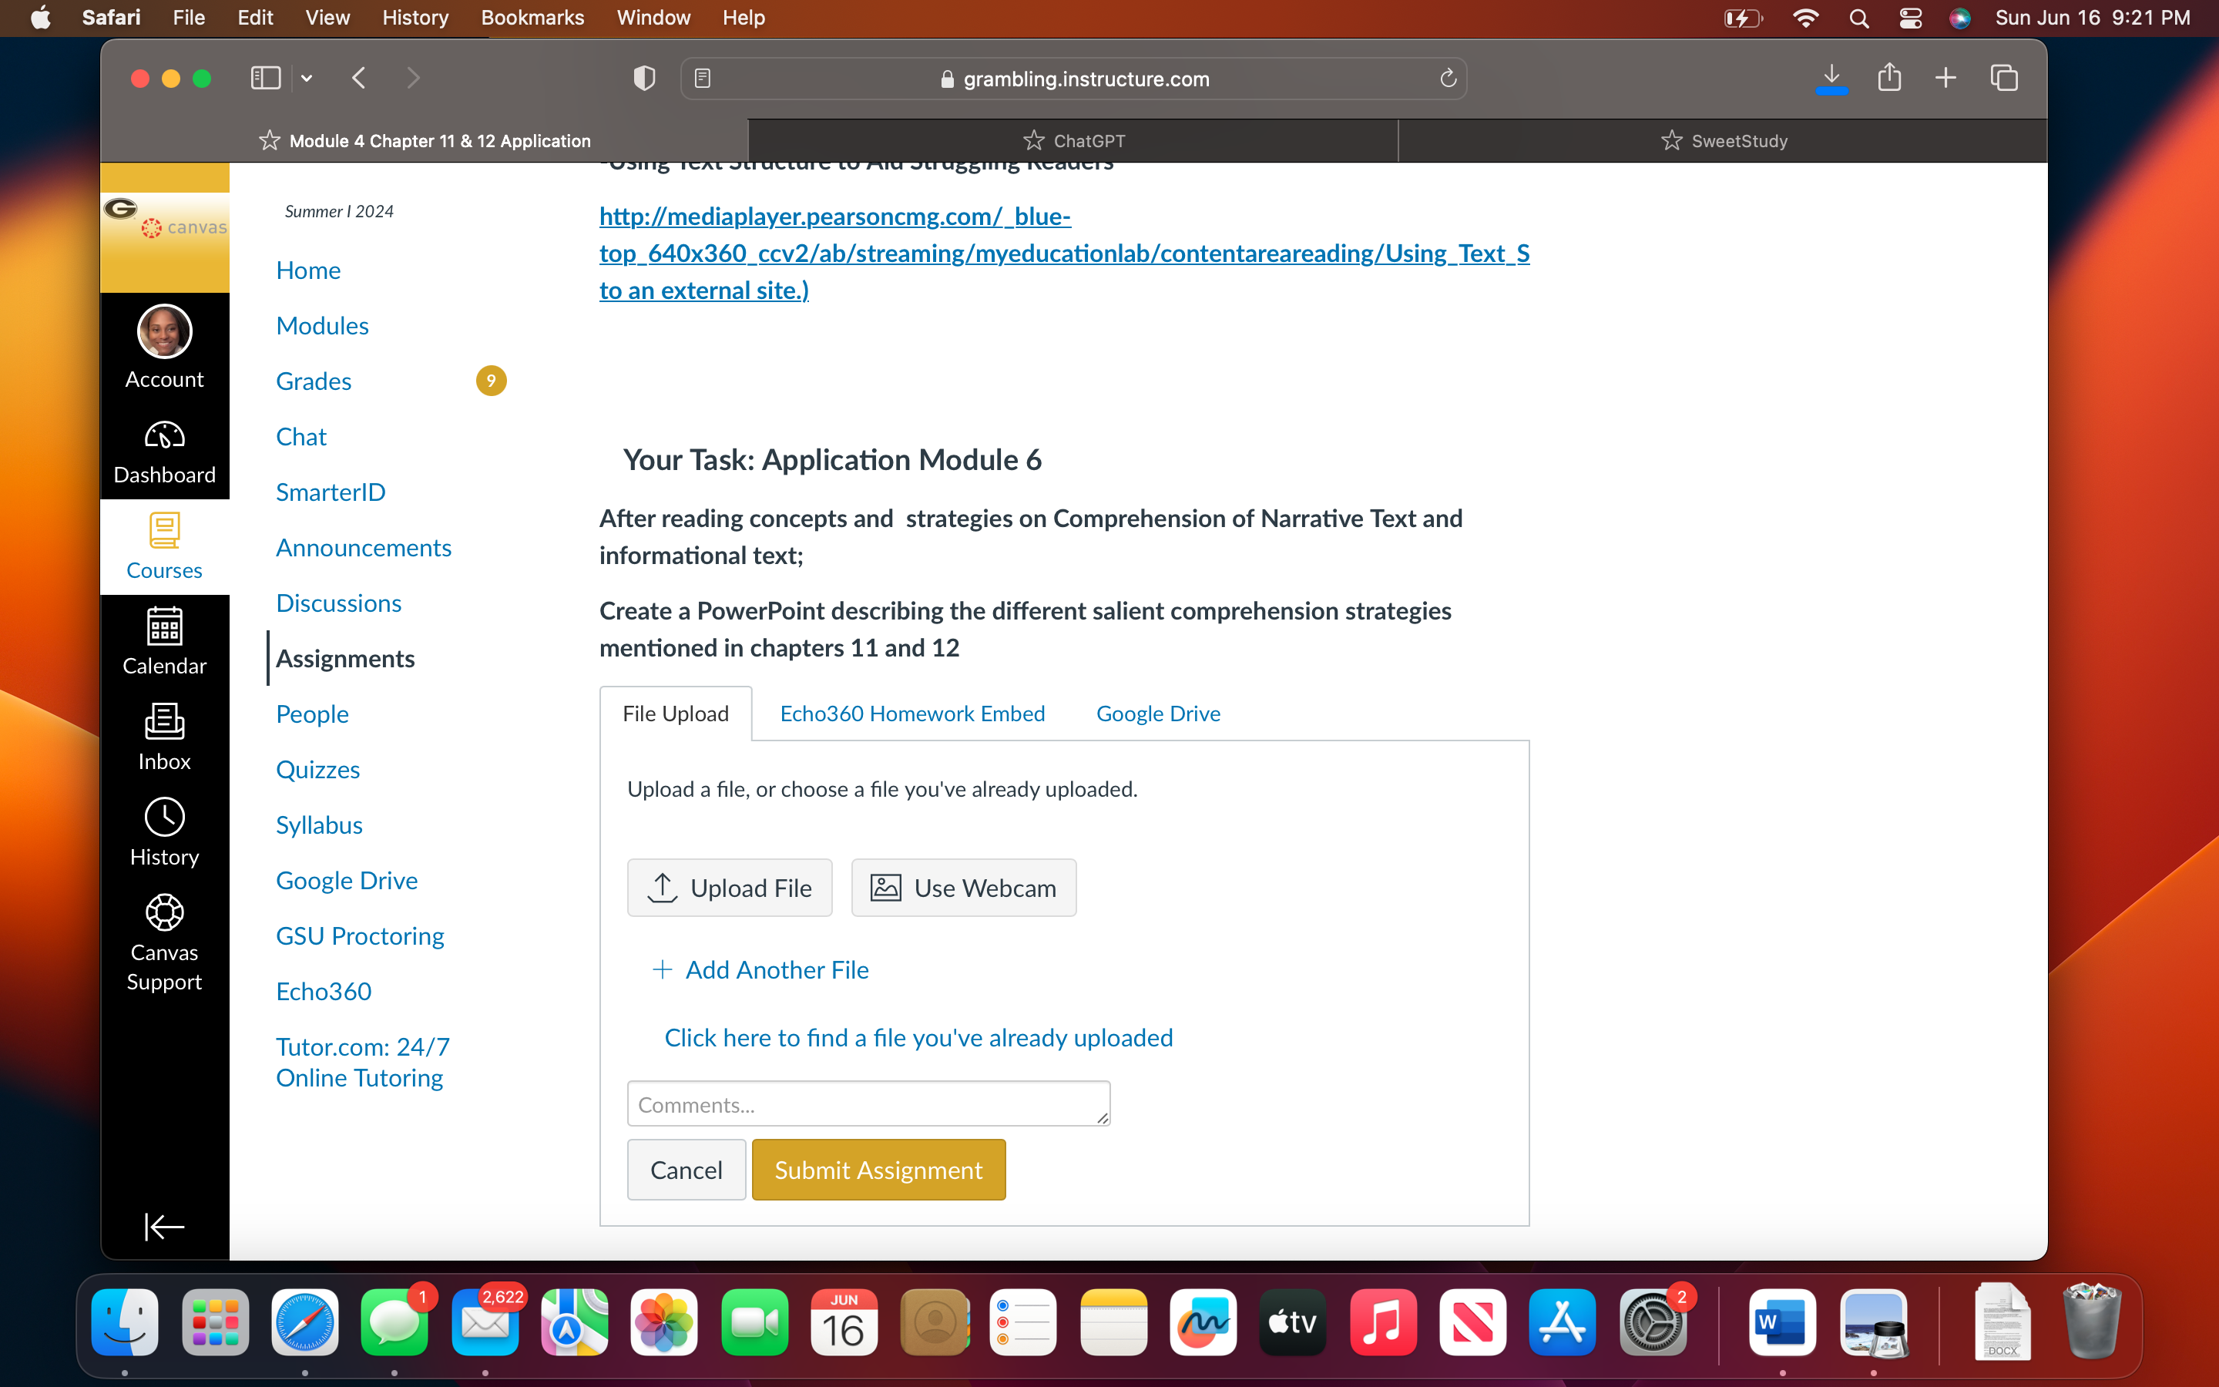This screenshot has width=2219, height=1387.
Task: Open the course Chat
Action: pos(300,437)
